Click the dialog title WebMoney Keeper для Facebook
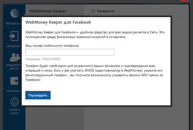193x130 pixels. point(58,22)
